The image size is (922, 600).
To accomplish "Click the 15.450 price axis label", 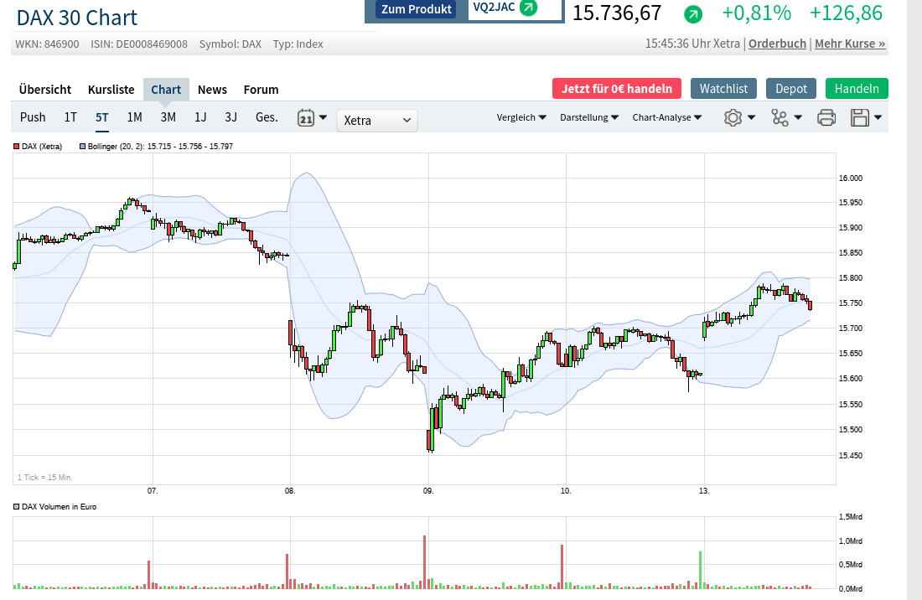I will click(850, 455).
